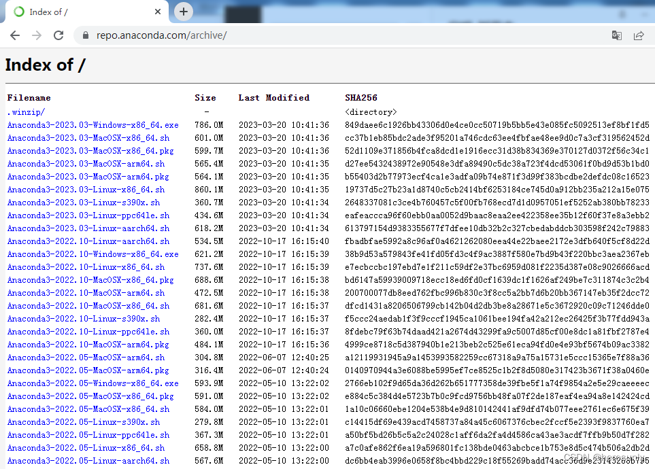Viewport: 655px width, 469px height.
Task: Download Anaconda3-2022.10-Linux-x86_64.sh
Action: click(x=86, y=267)
